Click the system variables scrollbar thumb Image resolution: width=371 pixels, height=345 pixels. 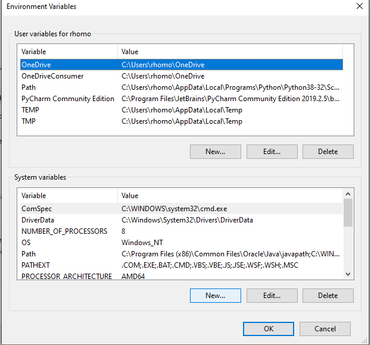pos(348,213)
